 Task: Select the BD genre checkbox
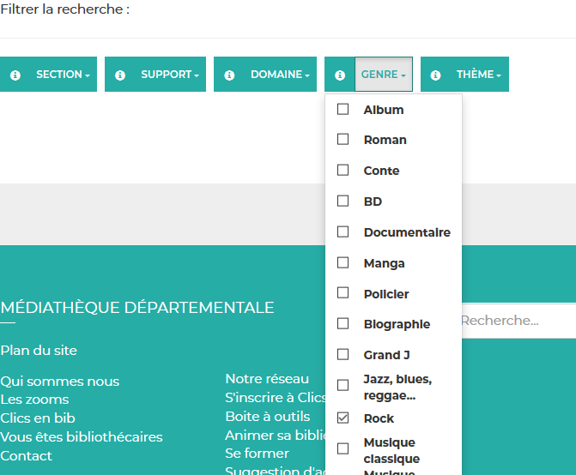click(343, 201)
